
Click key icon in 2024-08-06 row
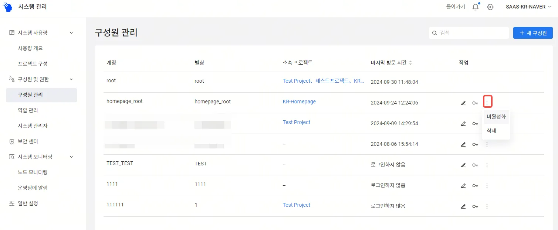click(475, 144)
